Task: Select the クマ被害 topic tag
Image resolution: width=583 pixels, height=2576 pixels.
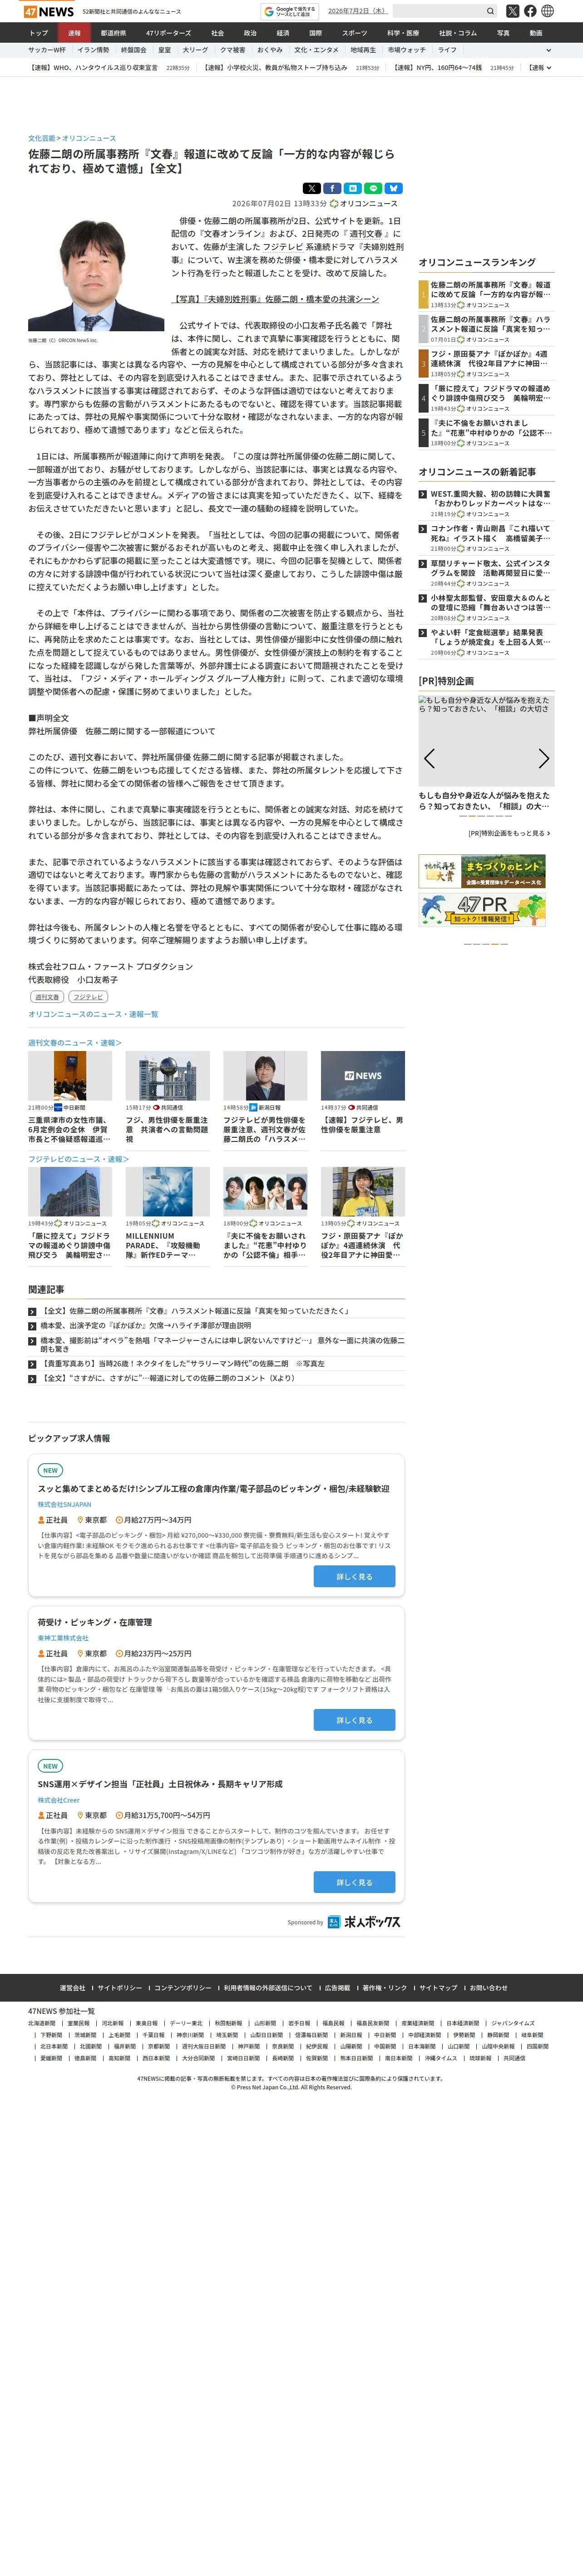Action: tap(232, 50)
